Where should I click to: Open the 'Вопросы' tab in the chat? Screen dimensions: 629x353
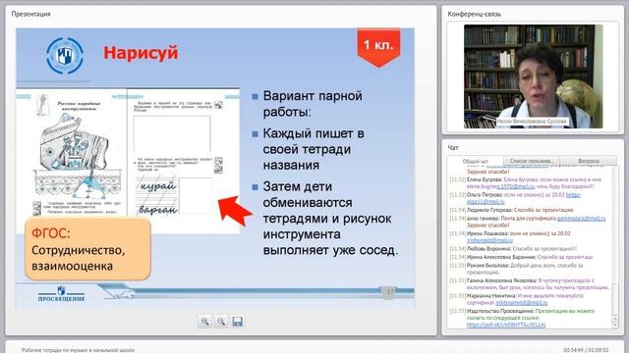[588, 161]
